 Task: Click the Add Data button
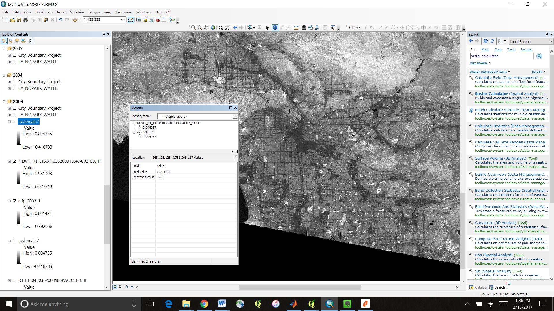75,20
